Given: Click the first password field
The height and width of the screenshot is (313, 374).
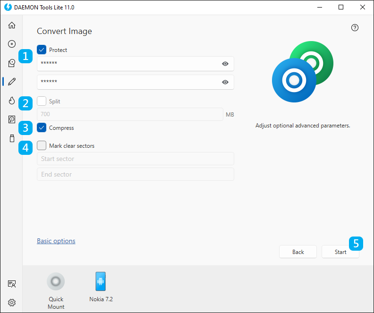Looking at the screenshot, I should pyautogui.click(x=136, y=64).
